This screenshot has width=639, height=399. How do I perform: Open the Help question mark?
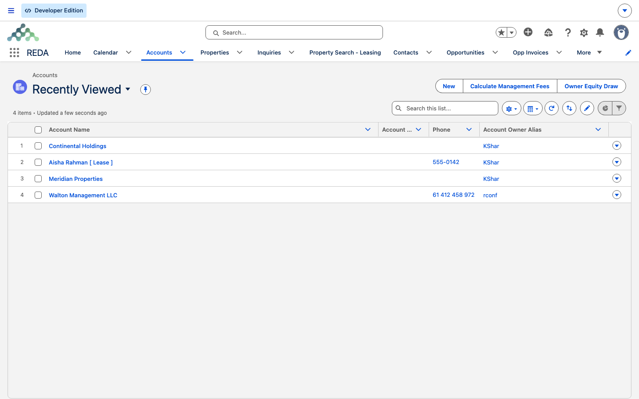568,32
